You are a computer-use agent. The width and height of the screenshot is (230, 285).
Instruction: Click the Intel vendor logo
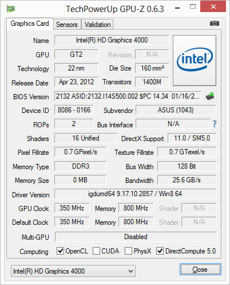(x=195, y=60)
